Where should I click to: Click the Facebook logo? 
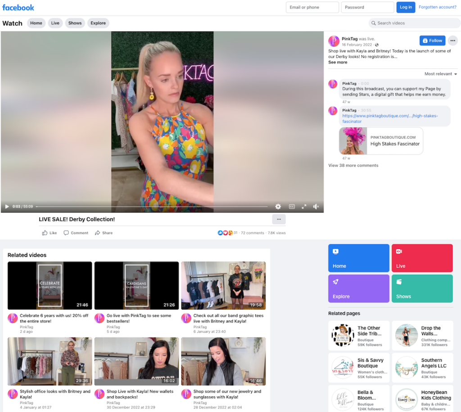point(18,7)
